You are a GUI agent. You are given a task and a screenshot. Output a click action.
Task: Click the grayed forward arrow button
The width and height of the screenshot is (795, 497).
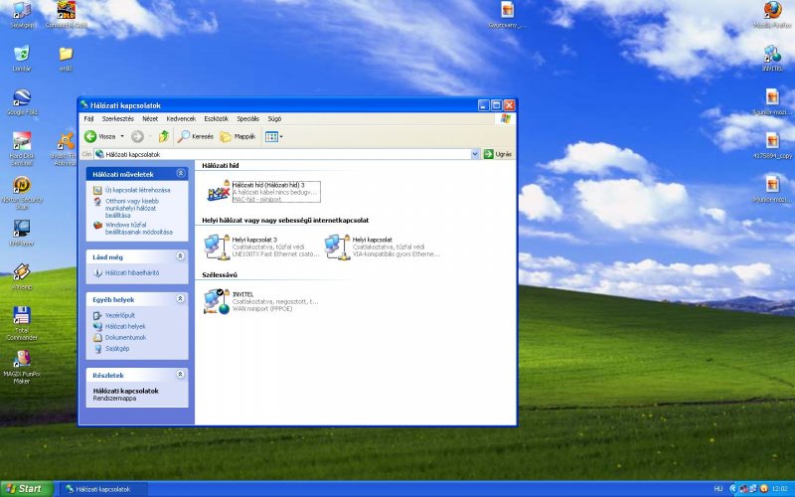tap(137, 136)
